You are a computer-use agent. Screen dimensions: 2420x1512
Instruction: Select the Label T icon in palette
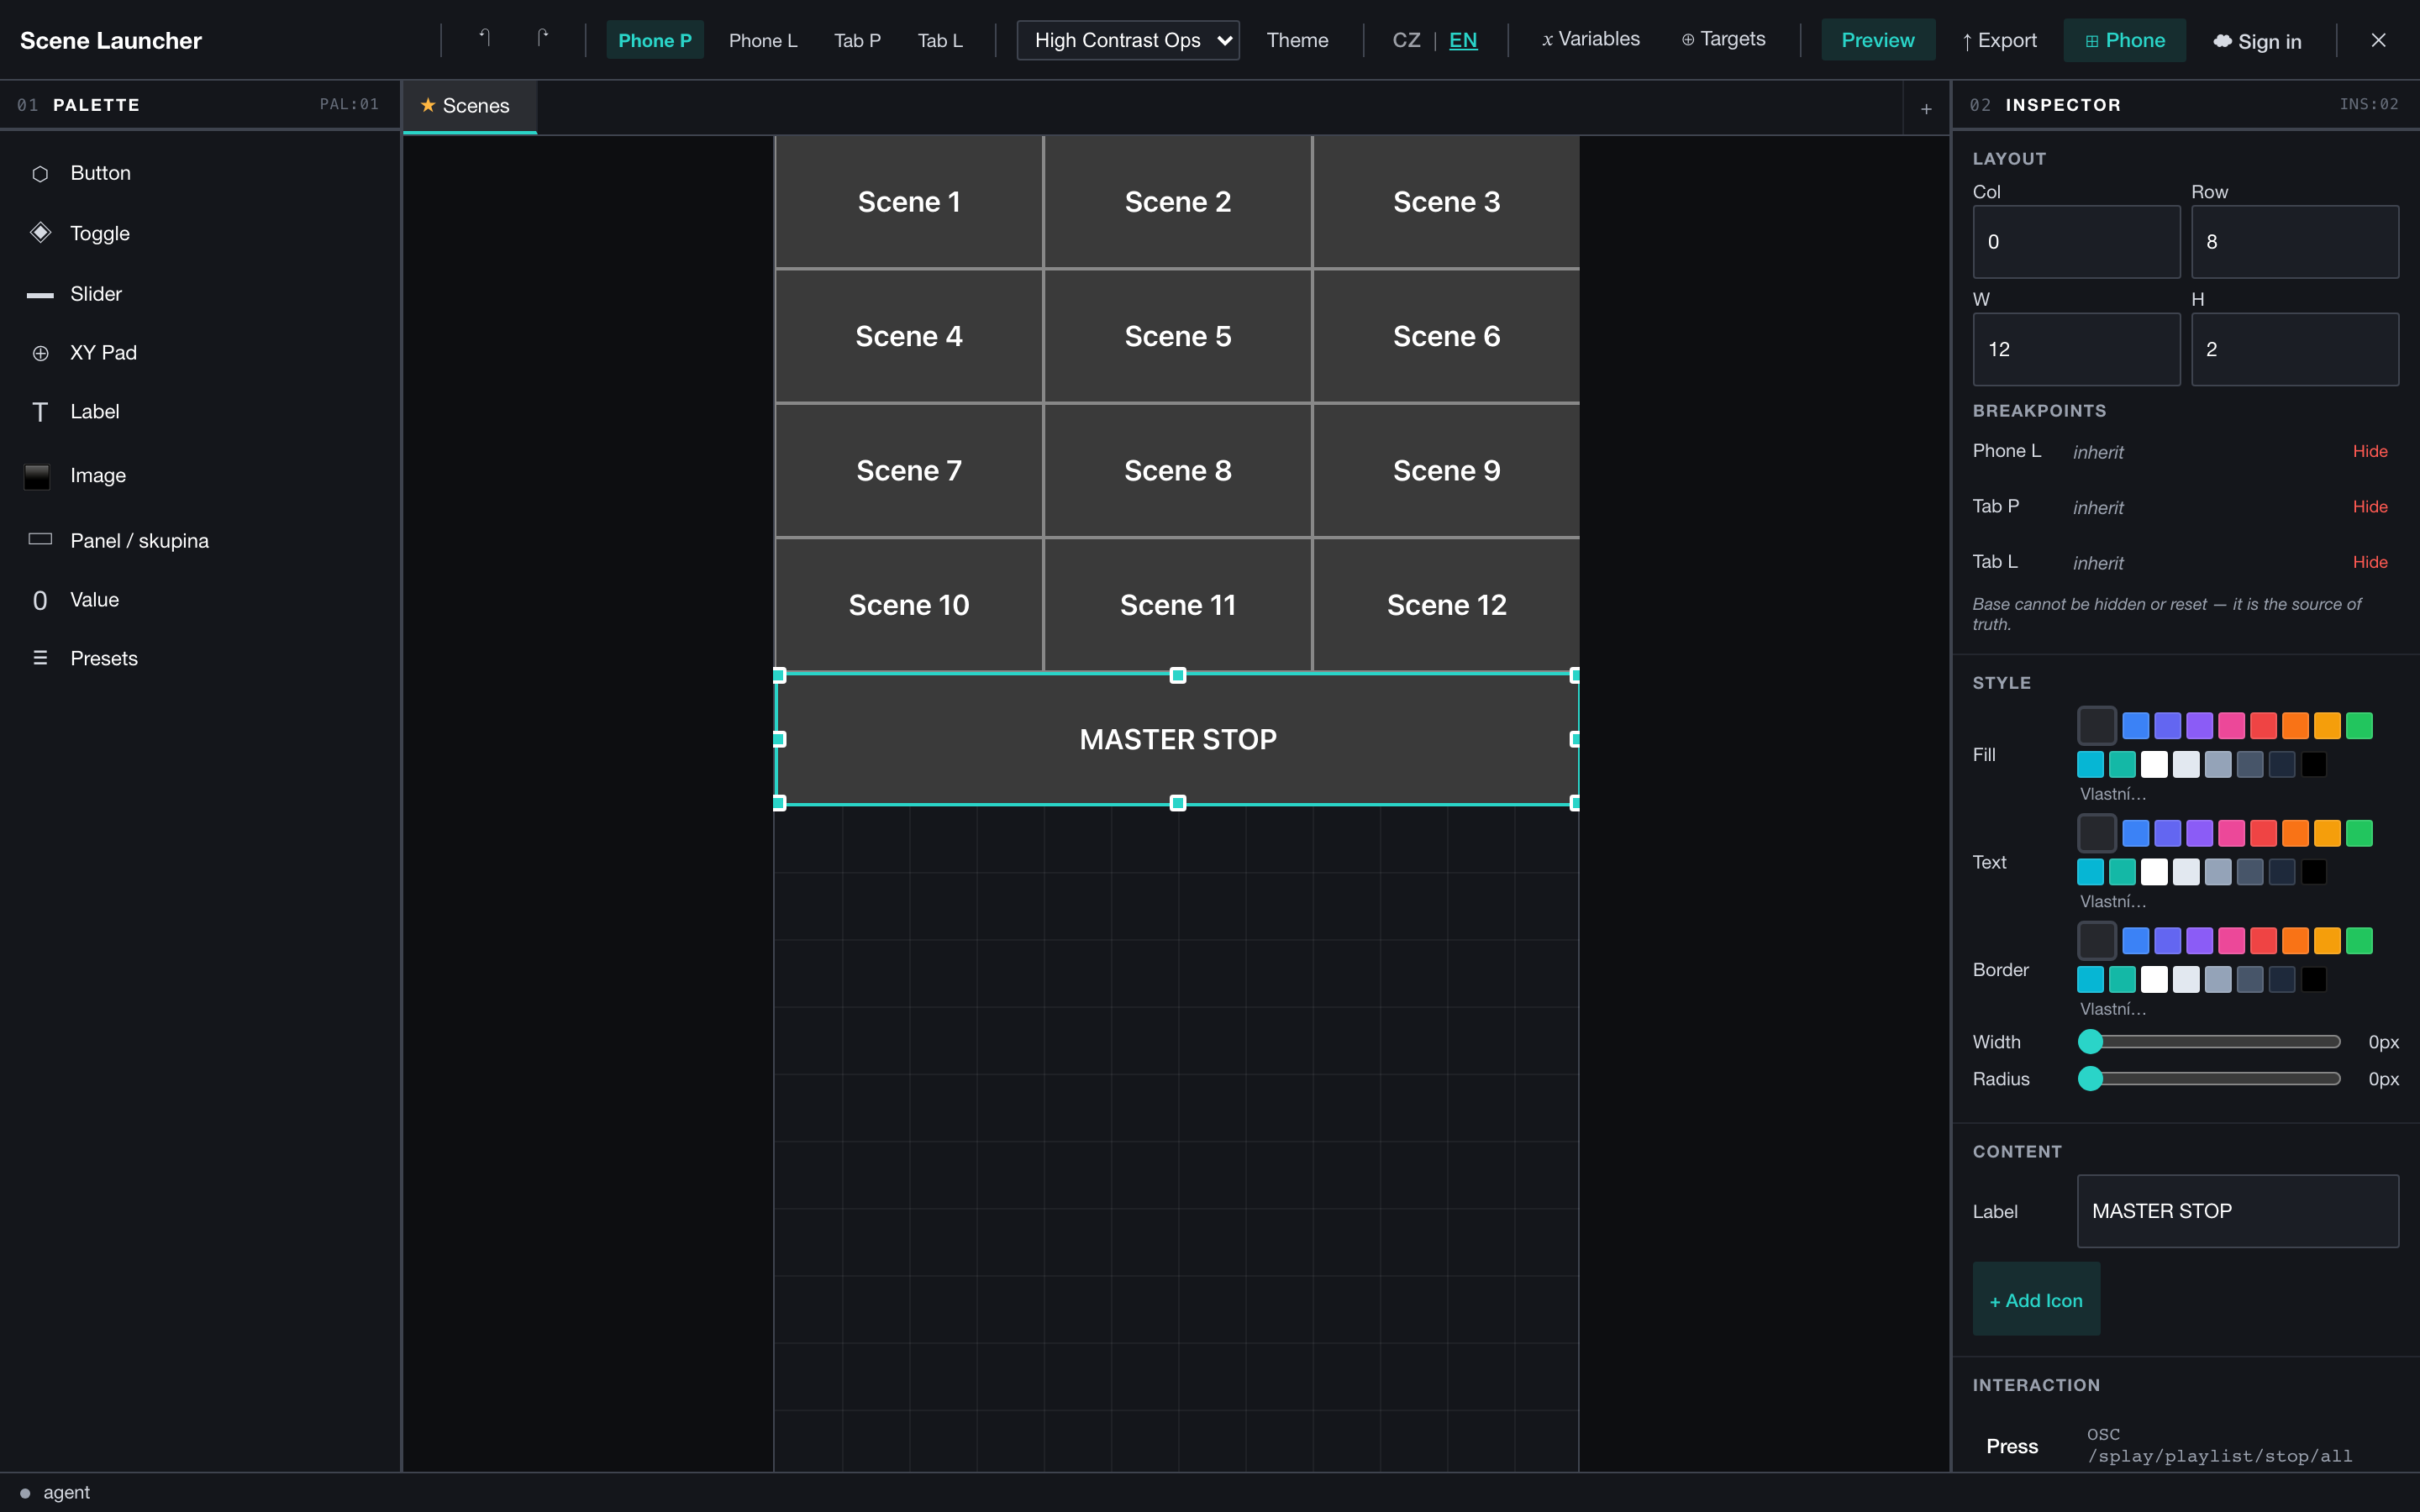[x=40, y=412]
